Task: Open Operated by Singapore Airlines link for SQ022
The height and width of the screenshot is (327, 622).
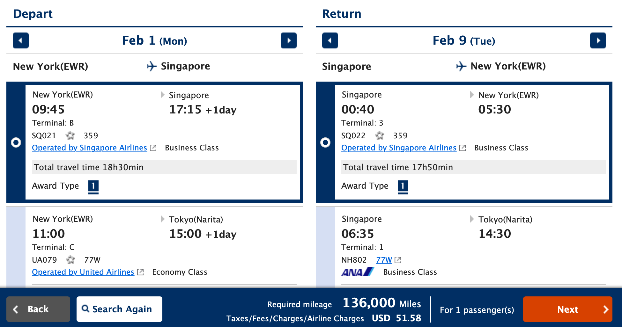Action: point(399,148)
